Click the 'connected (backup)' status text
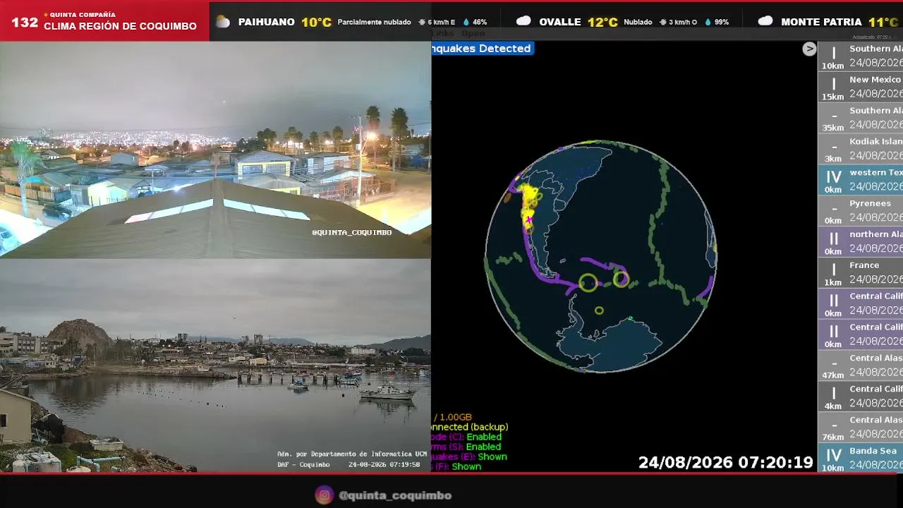 pyautogui.click(x=470, y=427)
